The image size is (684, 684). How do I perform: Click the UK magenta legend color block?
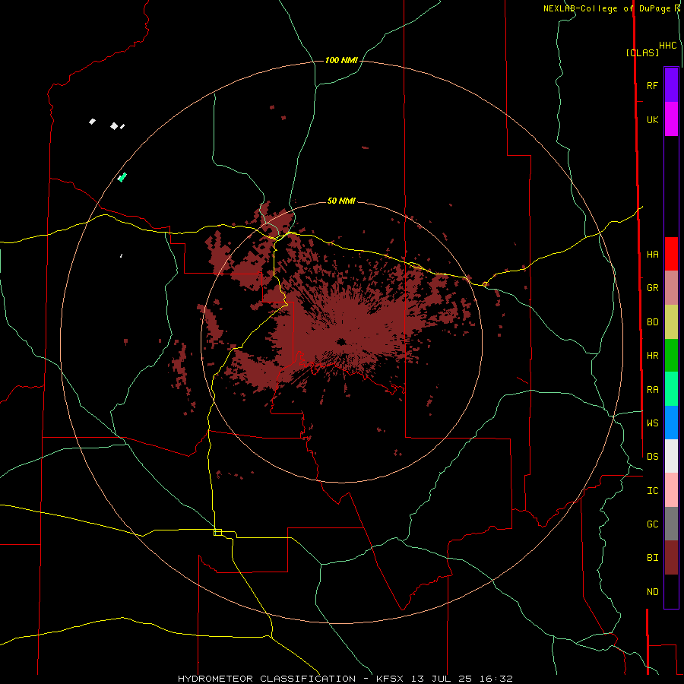pyautogui.click(x=671, y=119)
